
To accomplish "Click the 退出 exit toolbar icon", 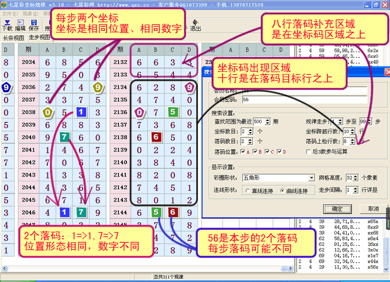I will pyautogui.click(x=196, y=25).
